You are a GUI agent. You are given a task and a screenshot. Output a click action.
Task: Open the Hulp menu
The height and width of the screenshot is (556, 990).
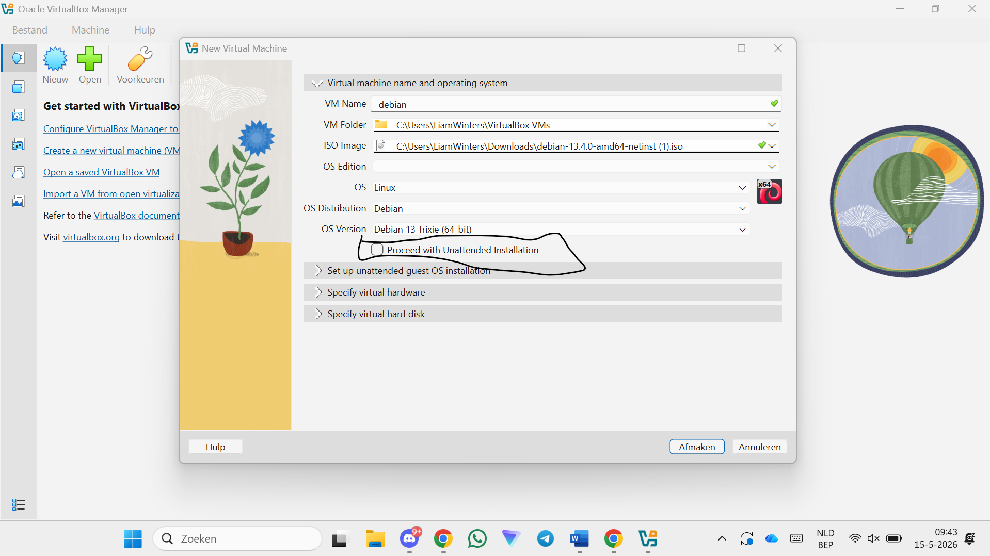pyautogui.click(x=145, y=30)
